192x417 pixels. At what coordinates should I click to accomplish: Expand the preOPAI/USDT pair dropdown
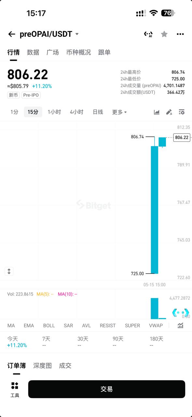(x=77, y=34)
